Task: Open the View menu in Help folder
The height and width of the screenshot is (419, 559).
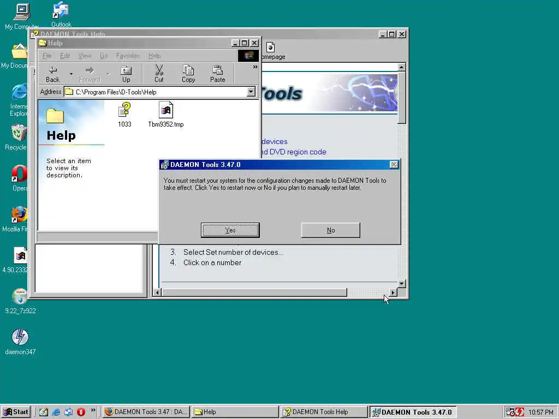Action: 85,56
